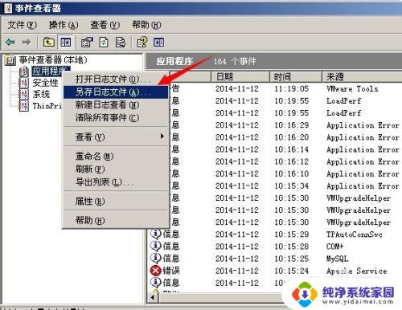Expand the 查看(V) submenu in the context menu
Viewport: 402px width, 310px height.
pos(116,137)
